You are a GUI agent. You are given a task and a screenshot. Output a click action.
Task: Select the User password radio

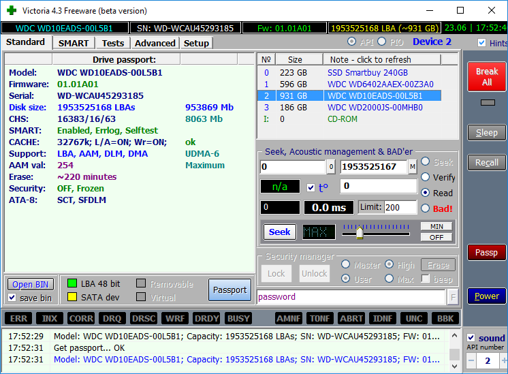pos(346,279)
